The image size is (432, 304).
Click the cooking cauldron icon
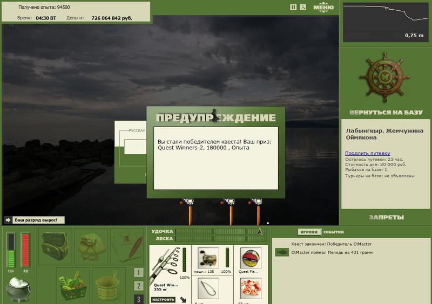pos(18,289)
